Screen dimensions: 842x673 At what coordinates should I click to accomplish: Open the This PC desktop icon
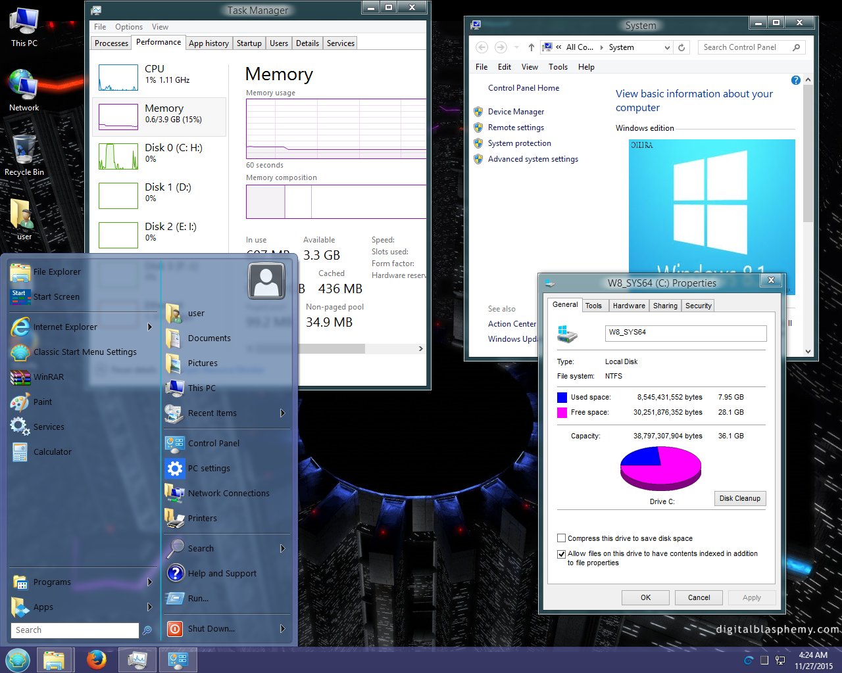point(24,27)
